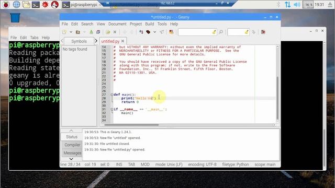Screen dimensions: 335x188
Task: Open Geany's View menu
Action: (x=101, y=24)
